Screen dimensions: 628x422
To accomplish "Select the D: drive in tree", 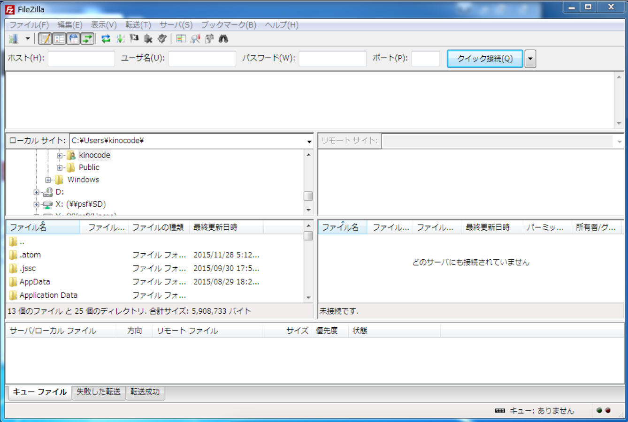I will pos(60,192).
